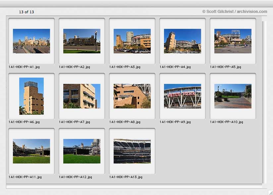Click filename label 1A1-HOK-PP-A12.jpg

(76, 177)
